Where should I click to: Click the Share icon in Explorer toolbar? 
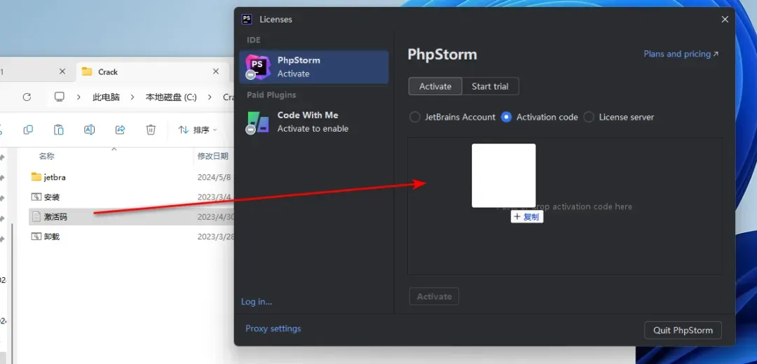[121, 129]
